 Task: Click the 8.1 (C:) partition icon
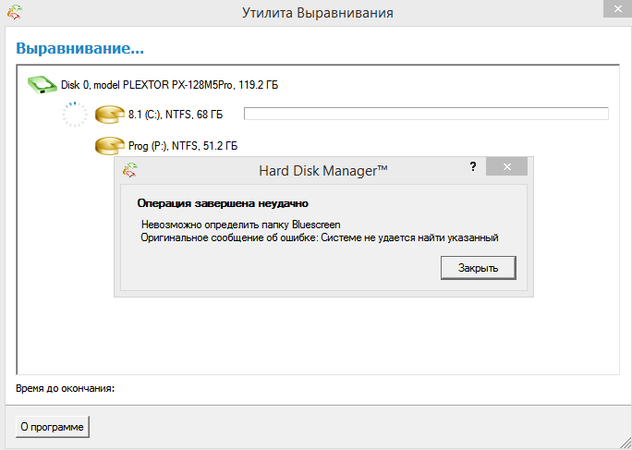tap(109, 115)
